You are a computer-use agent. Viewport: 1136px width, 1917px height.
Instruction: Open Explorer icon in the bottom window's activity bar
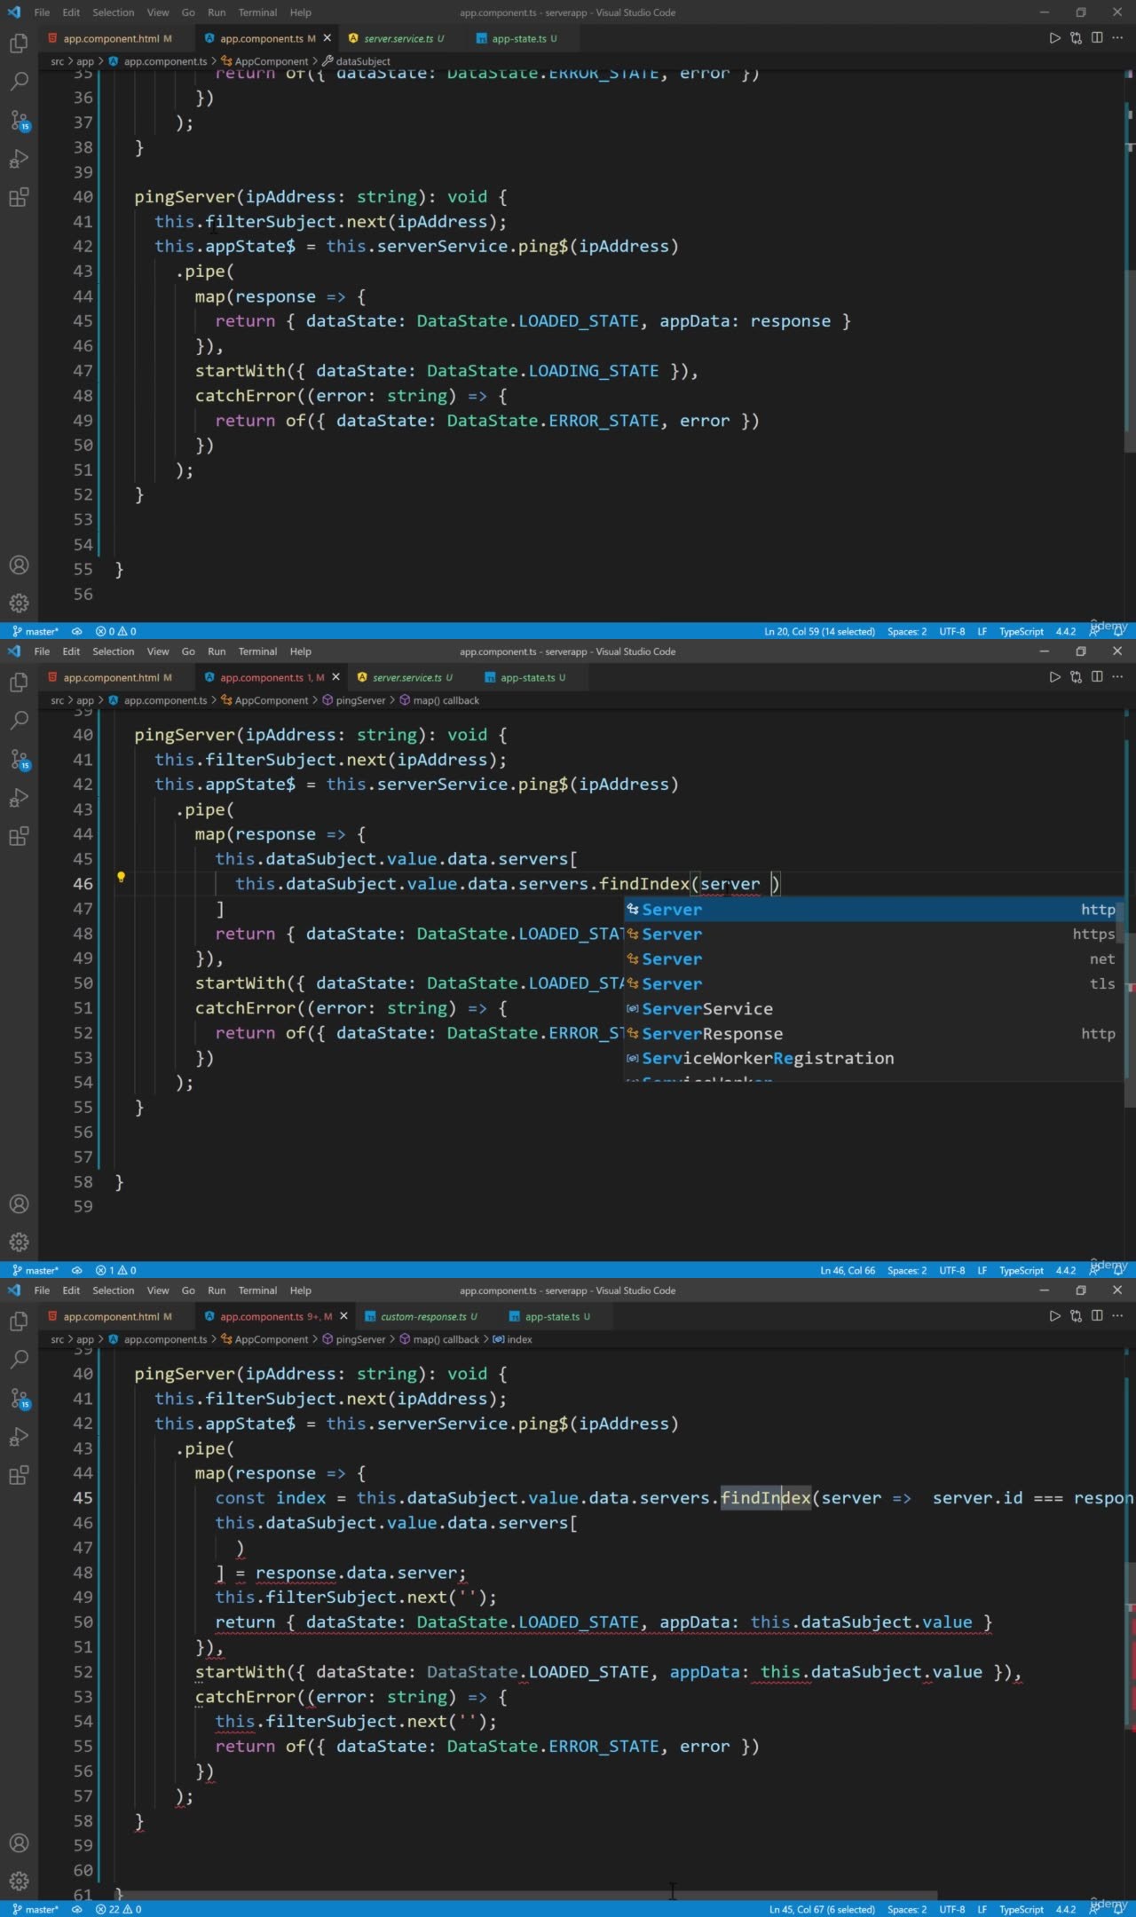tap(19, 1321)
